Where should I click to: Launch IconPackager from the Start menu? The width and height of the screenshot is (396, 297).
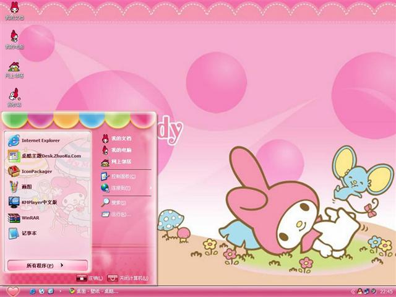coord(37,171)
